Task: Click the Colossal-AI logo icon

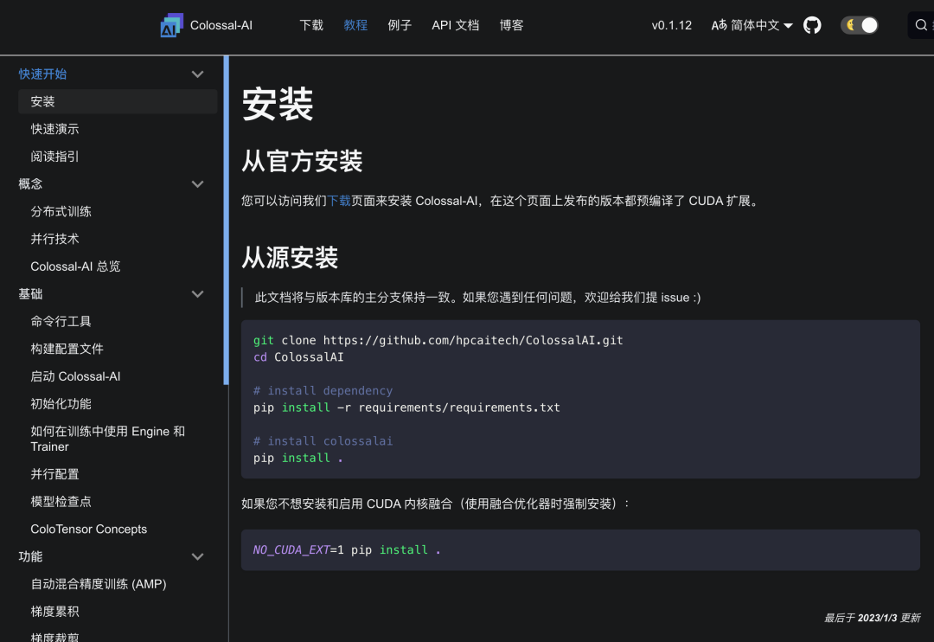Action: pos(171,25)
